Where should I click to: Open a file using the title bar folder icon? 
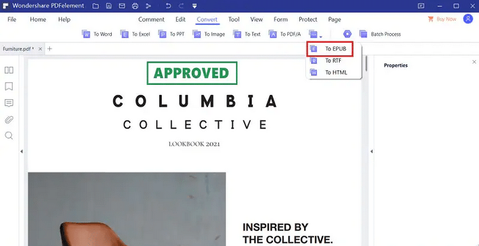96,6
